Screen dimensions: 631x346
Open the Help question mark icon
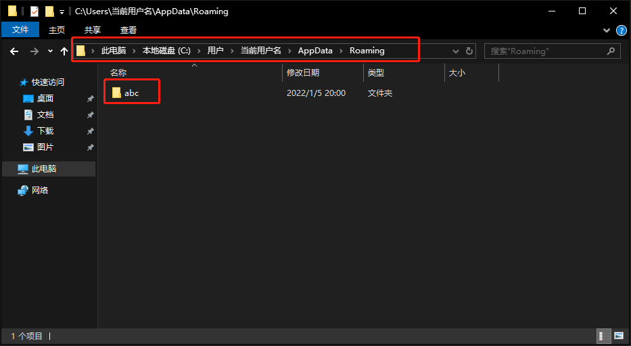pos(620,30)
